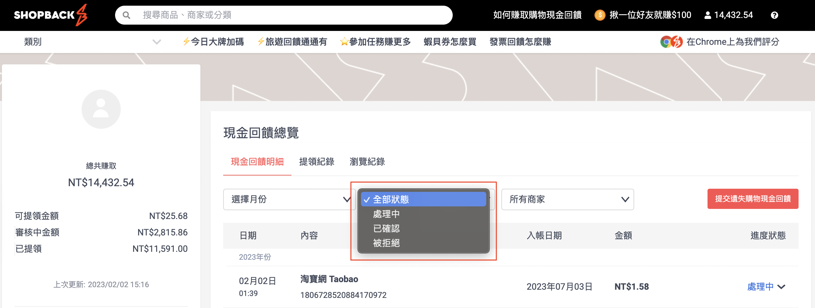Select 被拒絕 option in status list
The height and width of the screenshot is (308, 815).
tap(423, 243)
